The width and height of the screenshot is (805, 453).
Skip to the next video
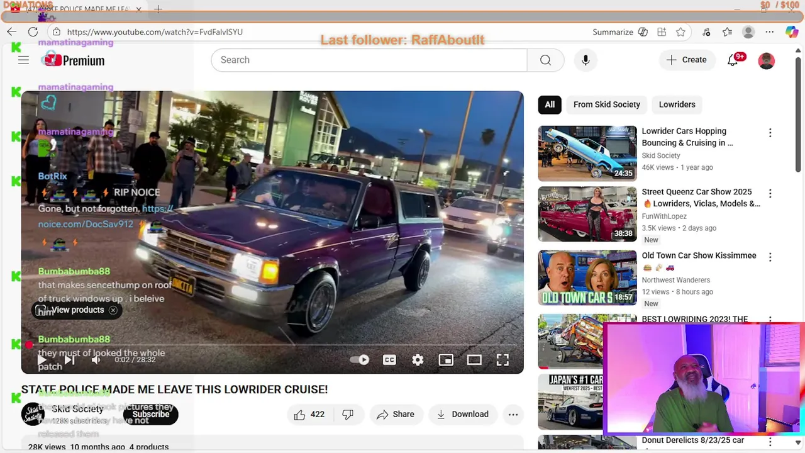coord(69,360)
